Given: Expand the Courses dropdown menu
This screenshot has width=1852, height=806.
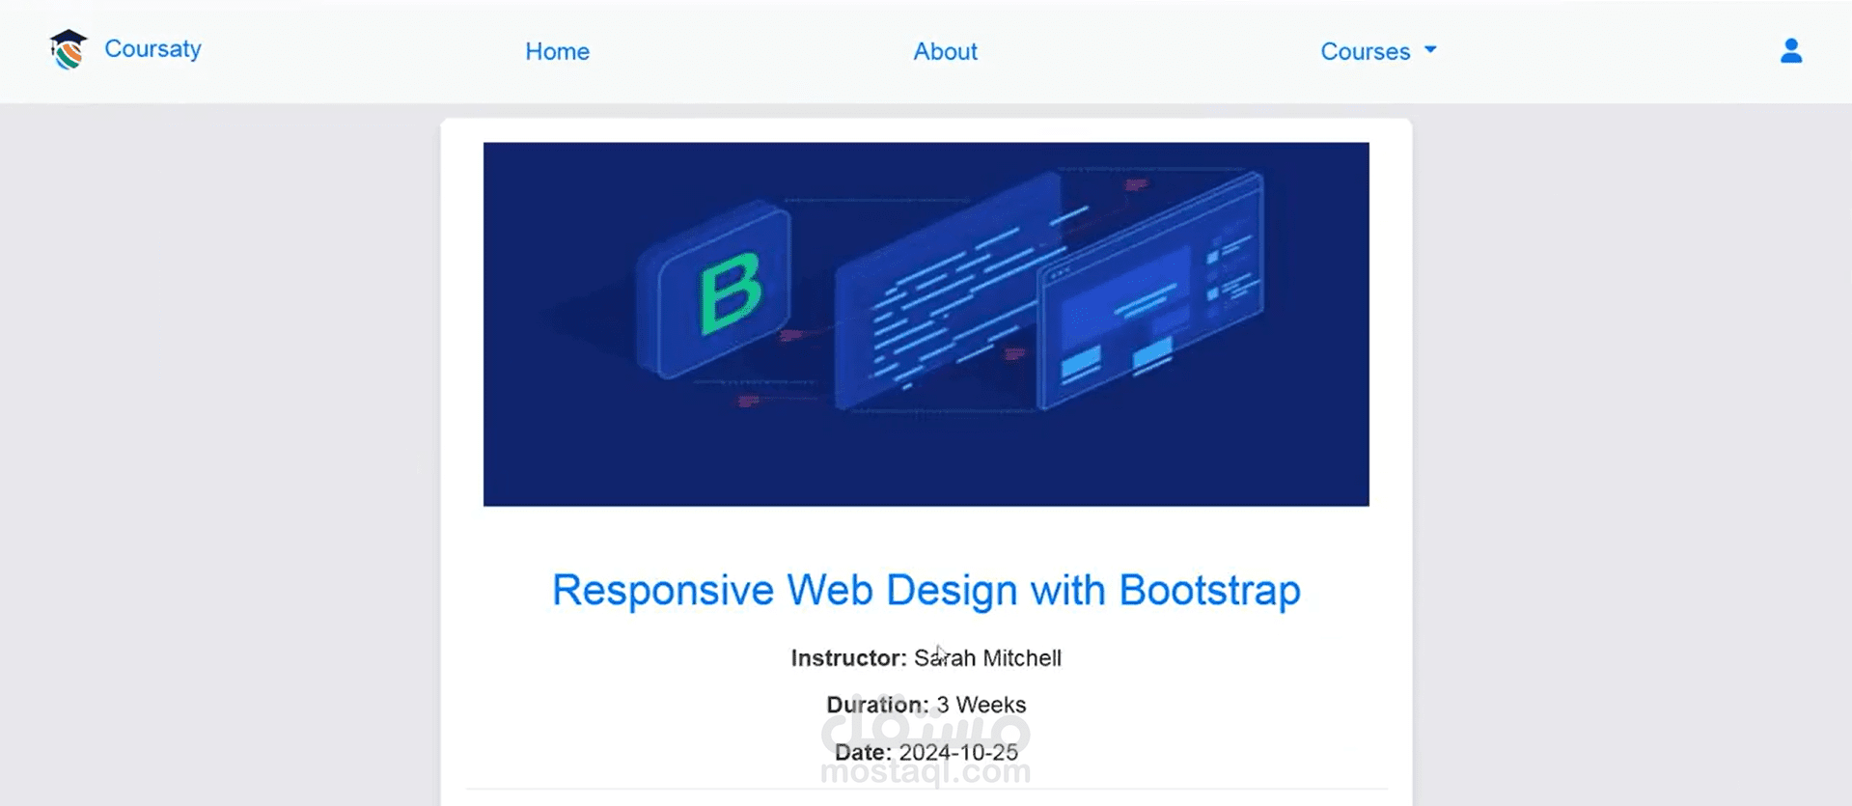Looking at the screenshot, I should tap(1378, 51).
